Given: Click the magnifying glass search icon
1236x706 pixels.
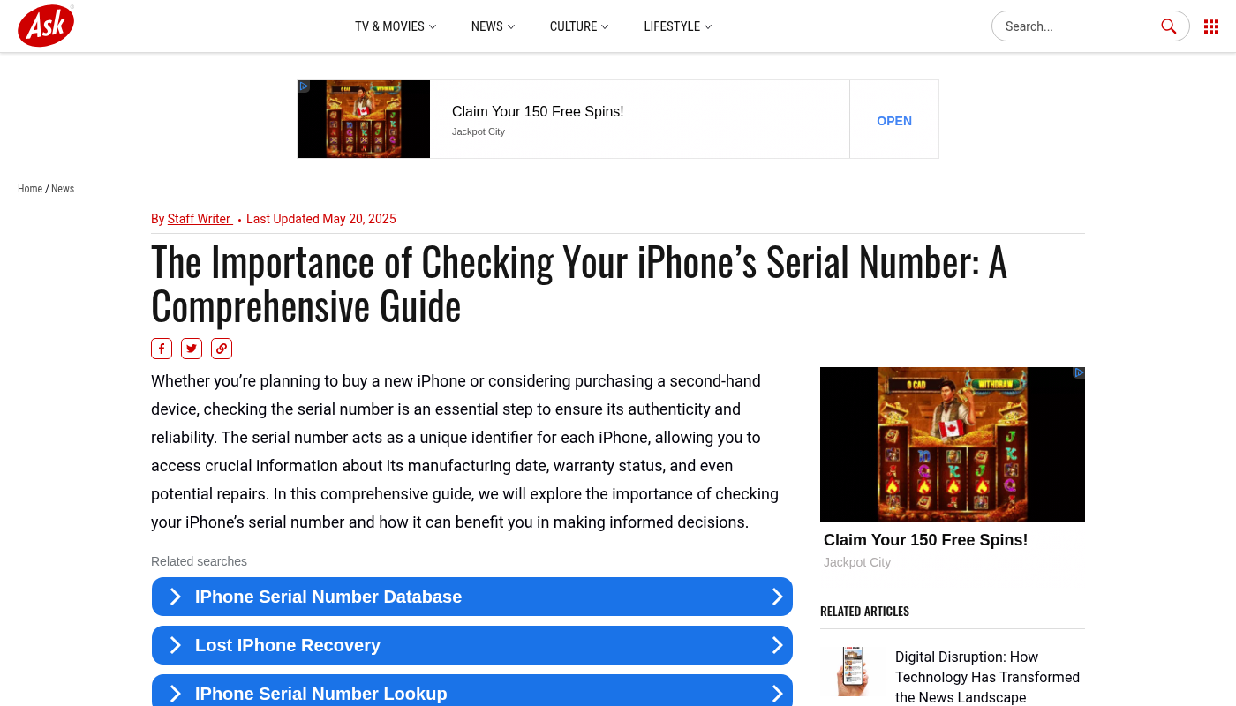Looking at the screenshot, I should [1169, 26].
